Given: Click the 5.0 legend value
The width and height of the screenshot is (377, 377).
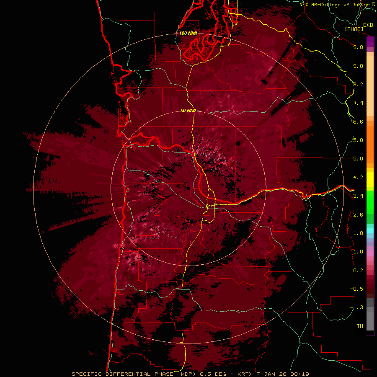Looking at the screenshot, I should pos(358,159).
